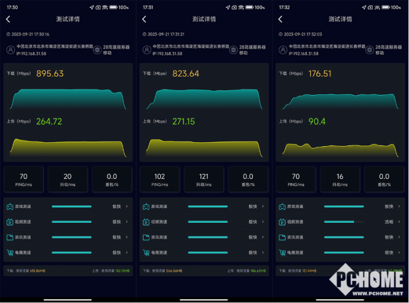Tap back arrow in 17:32 screen
The width and height of the screenshot is (409, 303).
(281, 19)
